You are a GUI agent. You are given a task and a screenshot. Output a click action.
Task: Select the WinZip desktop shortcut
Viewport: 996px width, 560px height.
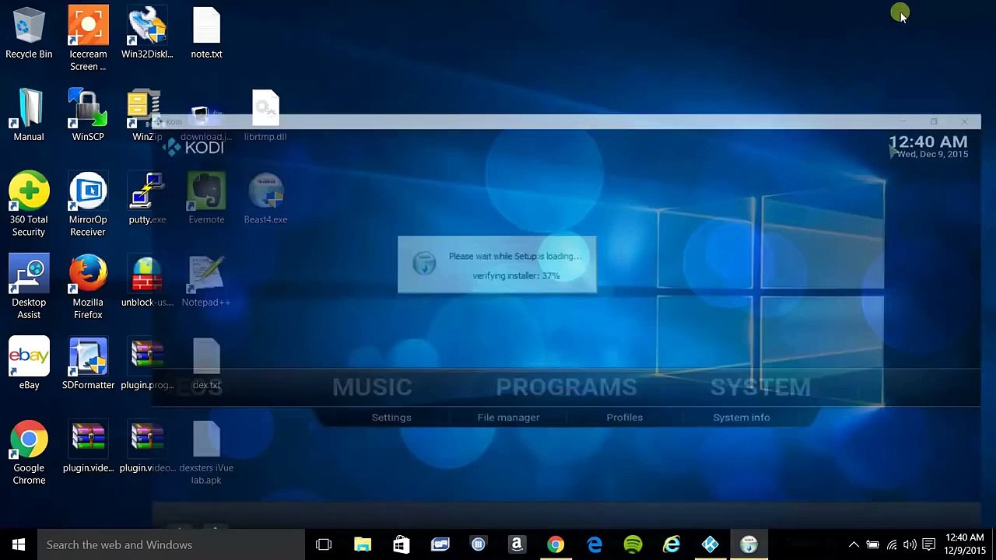146,116
